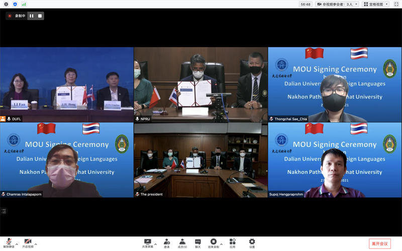Viewport: 402px width, 251px height.
Task: Turn on the video camera
Action: (x=28, y=242)
